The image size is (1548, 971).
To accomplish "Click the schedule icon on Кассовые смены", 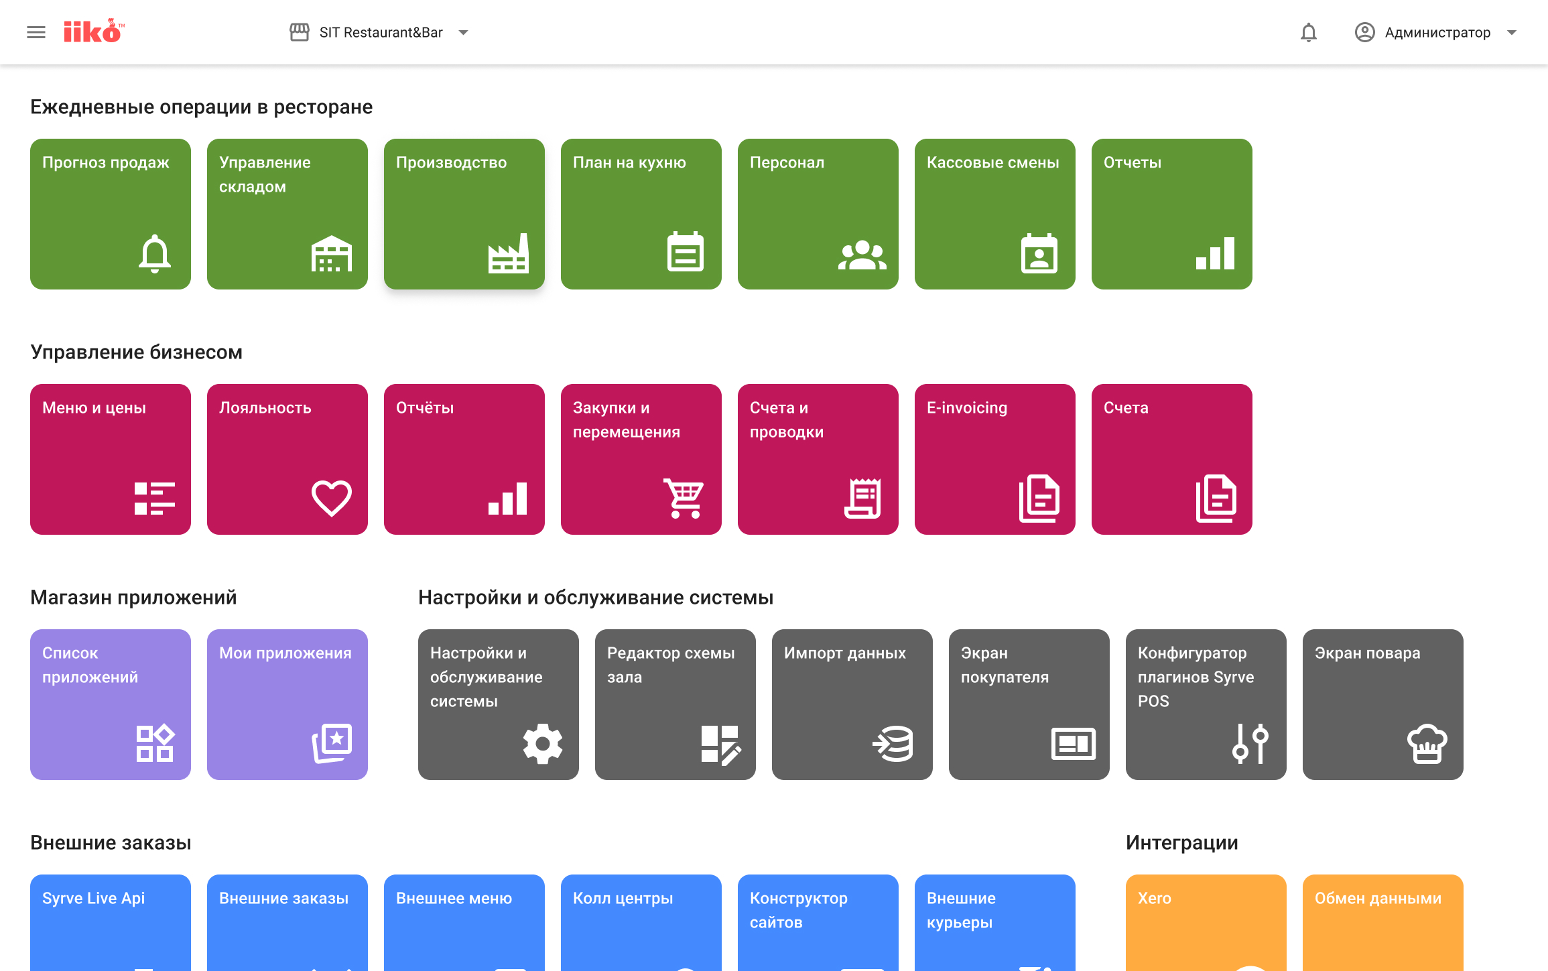I will (x=1039, y=253).
